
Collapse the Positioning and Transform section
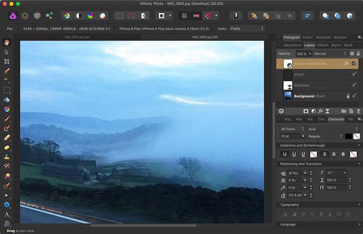coord(359,164)
